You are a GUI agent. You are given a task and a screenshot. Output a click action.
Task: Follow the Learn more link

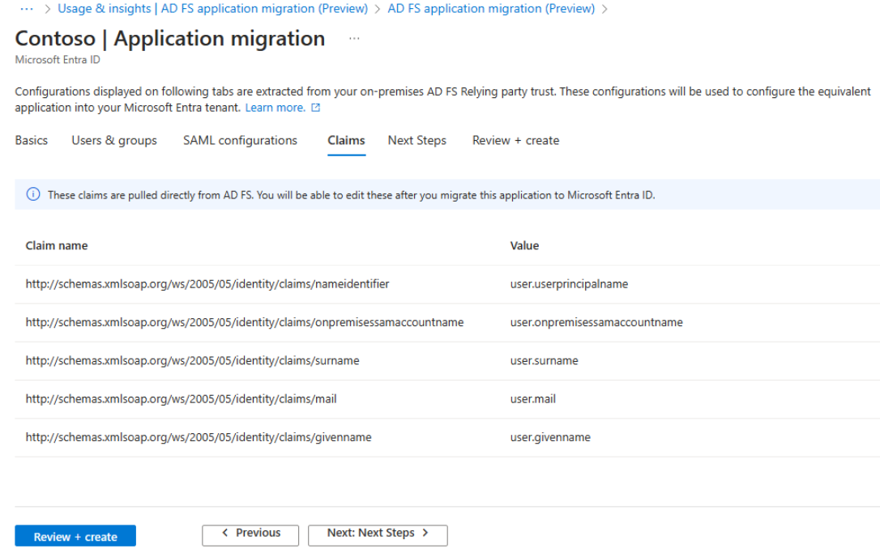click(275, 108)
